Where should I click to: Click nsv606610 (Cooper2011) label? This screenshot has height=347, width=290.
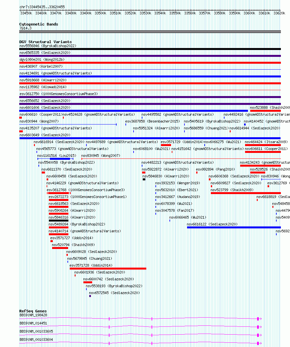41,114
